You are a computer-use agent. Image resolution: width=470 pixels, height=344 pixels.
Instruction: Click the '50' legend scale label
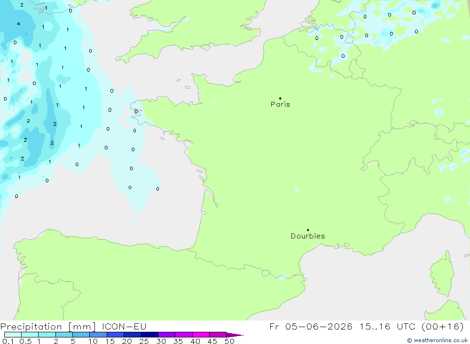[229, 341]
